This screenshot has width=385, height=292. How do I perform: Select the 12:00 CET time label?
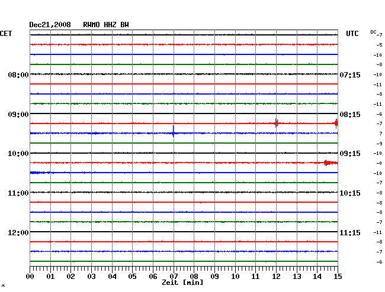tap(18, 232)
